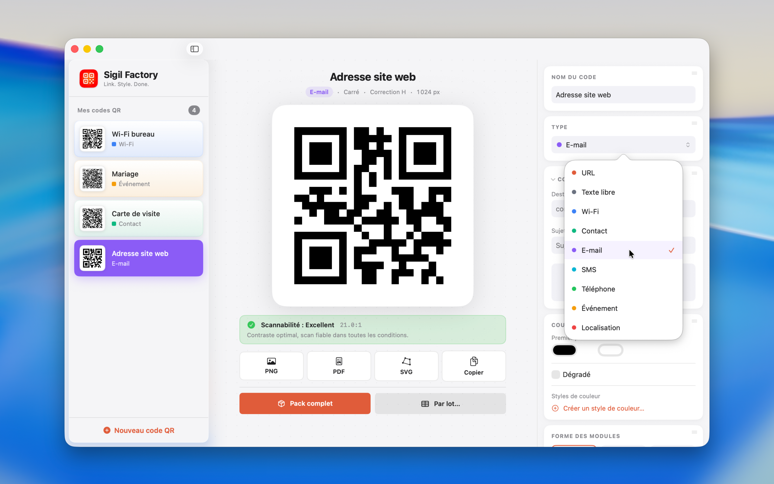Click the Adresse site web sidebar thumbnail
774x484 pixels.
coord(93,258)
